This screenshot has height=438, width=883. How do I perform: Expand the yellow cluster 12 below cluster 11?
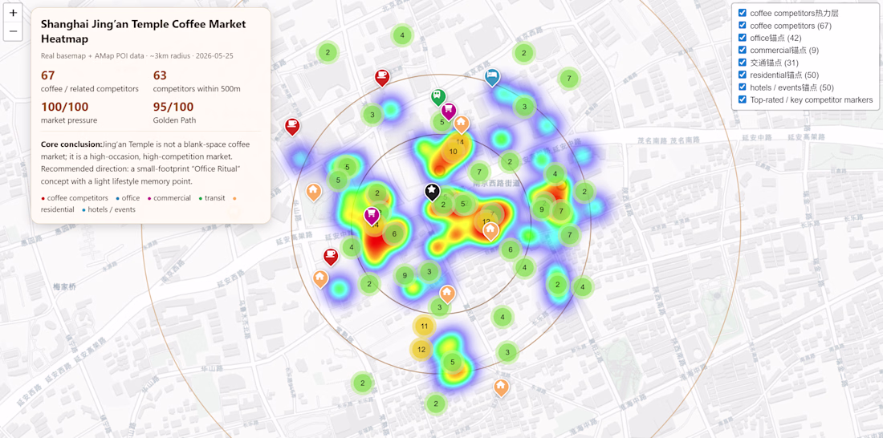pos(421,350)
